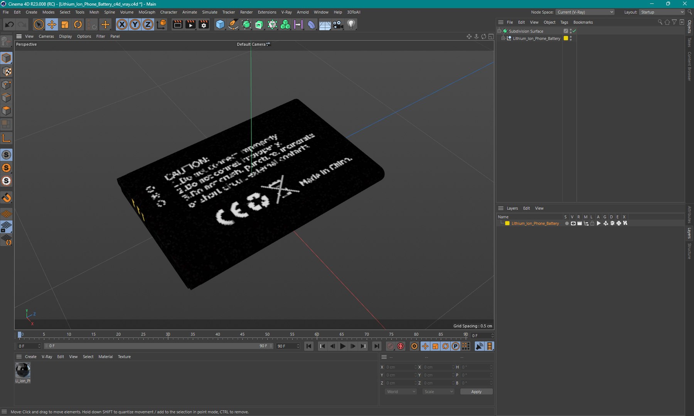Select the Move tool in top toolbar
694x416 pixels.
[51, 25]
